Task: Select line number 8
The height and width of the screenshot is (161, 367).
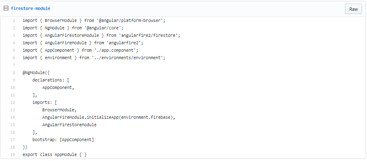Action: [x=14, y=72]
